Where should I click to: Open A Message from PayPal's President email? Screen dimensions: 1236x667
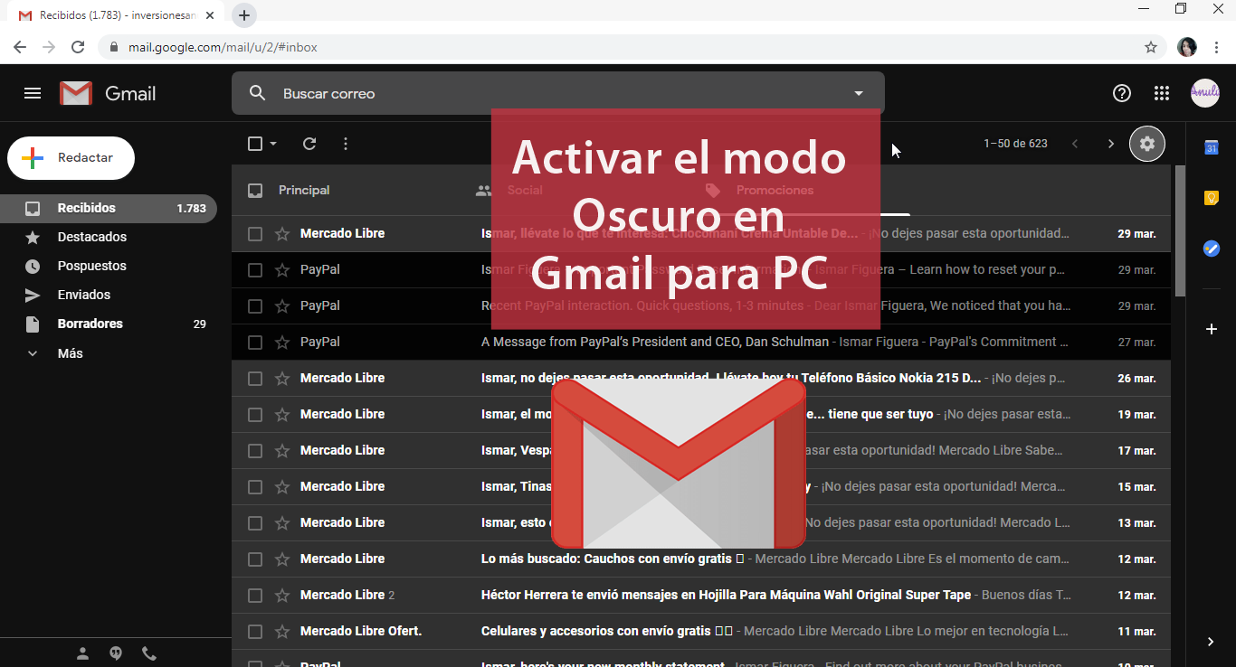[x=701, y=343]
